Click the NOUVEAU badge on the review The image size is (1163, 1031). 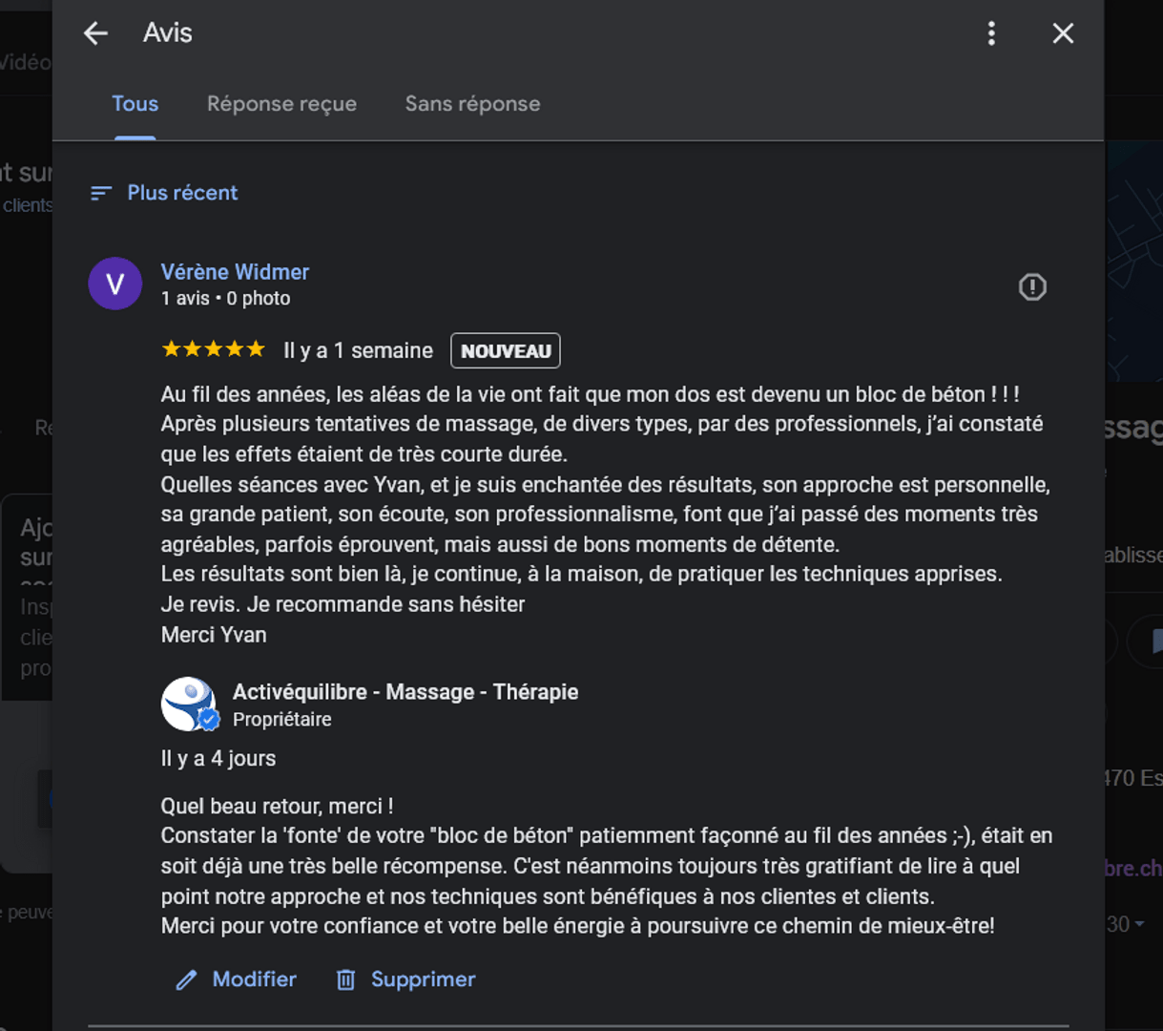coord(506,350)
